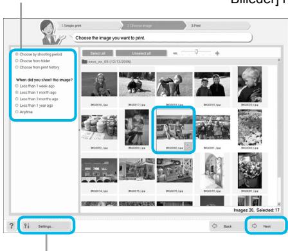Select Less than 1 month ago

[36, 93]
